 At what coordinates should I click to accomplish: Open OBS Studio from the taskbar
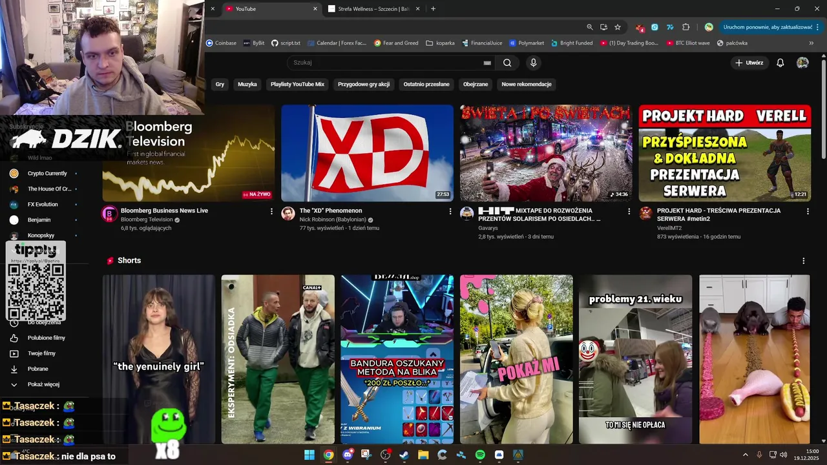(386, 455)
